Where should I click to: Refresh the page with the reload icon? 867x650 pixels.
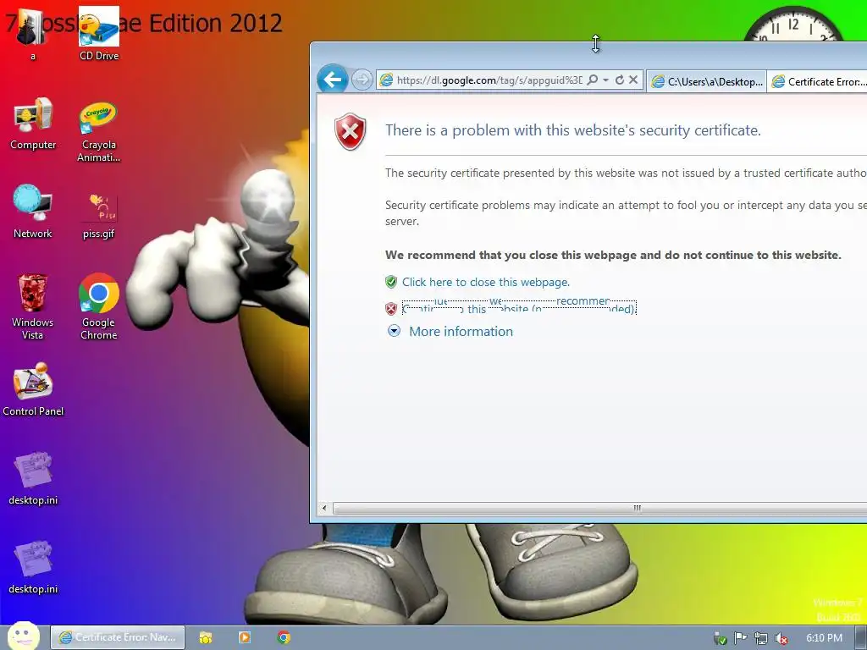tap(620, 80)
